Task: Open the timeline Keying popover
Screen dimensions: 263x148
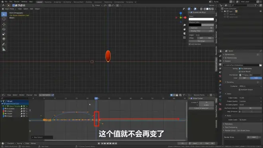Action: 20,144
